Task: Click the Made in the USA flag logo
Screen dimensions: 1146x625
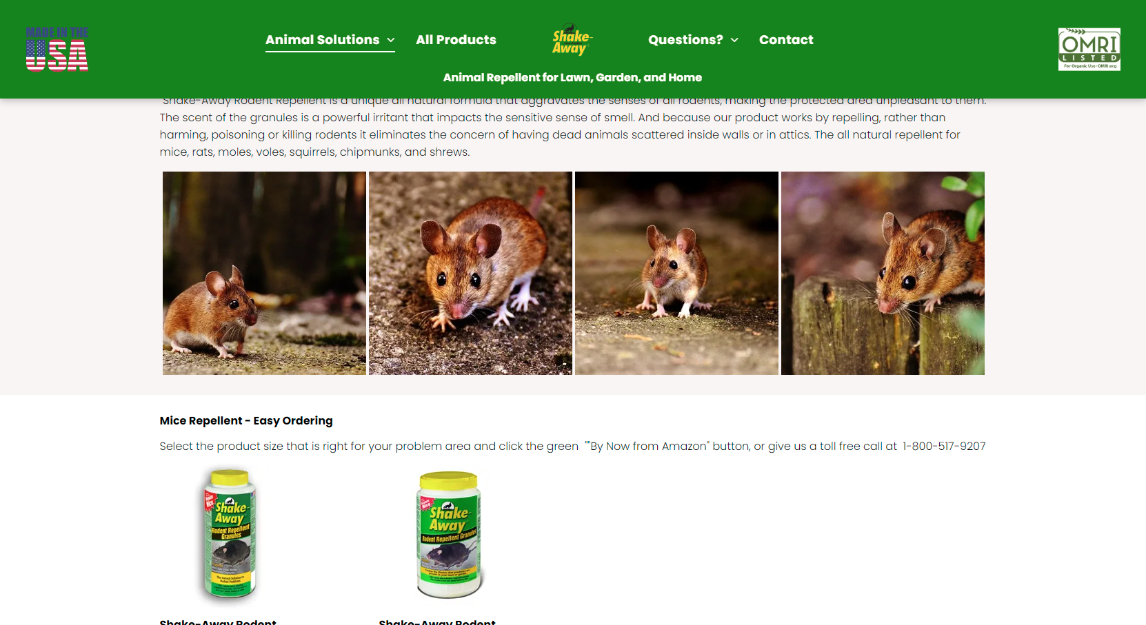Action: [57, 49]
